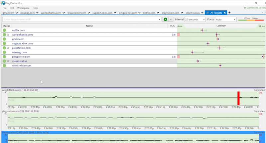Viewport: 266px width, 143px height.
Task: Click the 5 minutes label on worldoftanks graph
Action: point(259,90)
